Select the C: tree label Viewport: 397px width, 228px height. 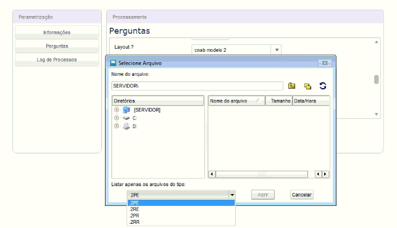tap(135, 118)
